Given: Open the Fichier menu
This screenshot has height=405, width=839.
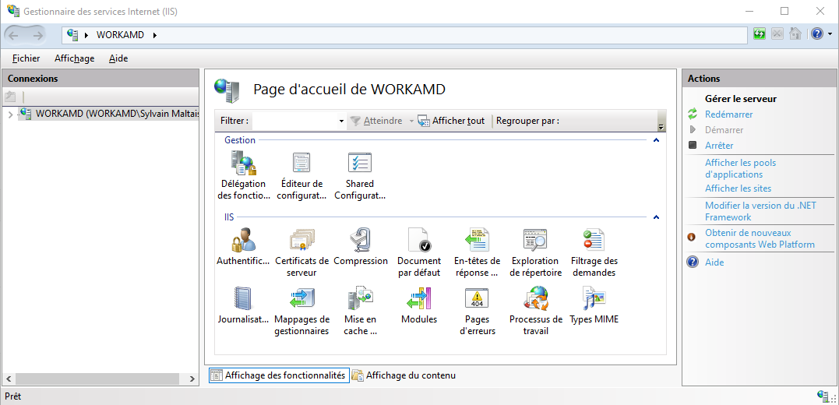Looking at the screenshot, I should pyautogui.click(x=26, y=58).
